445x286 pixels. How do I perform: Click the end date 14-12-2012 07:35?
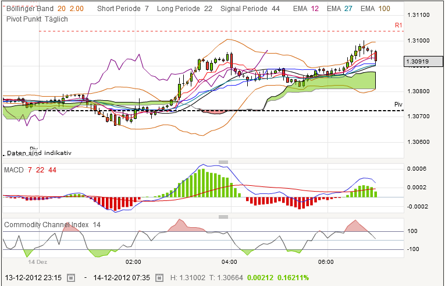pos(123,277)
